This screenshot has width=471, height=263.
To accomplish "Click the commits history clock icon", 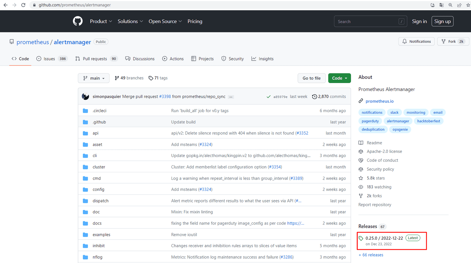I will (x=314, y=97).
